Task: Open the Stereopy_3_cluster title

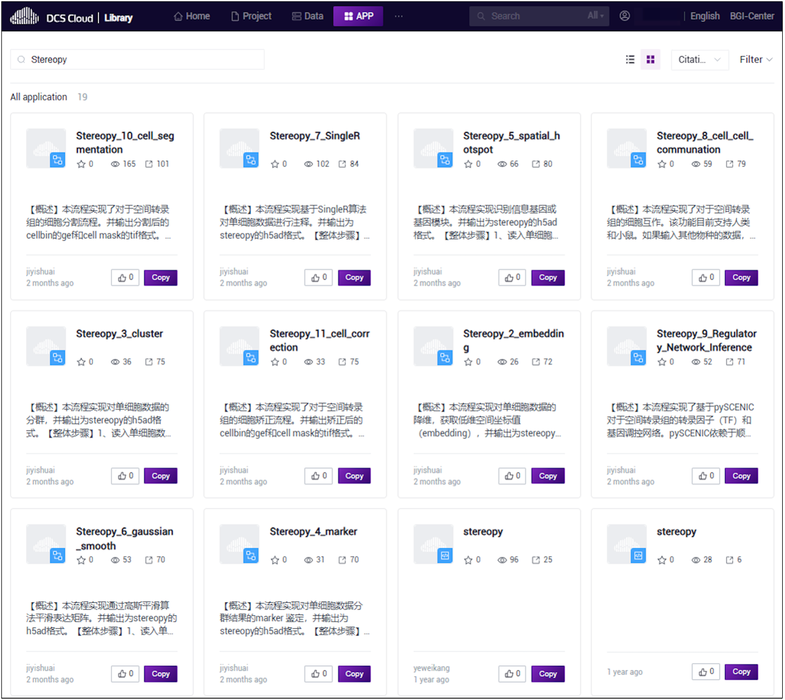Action: pos(119,334)
